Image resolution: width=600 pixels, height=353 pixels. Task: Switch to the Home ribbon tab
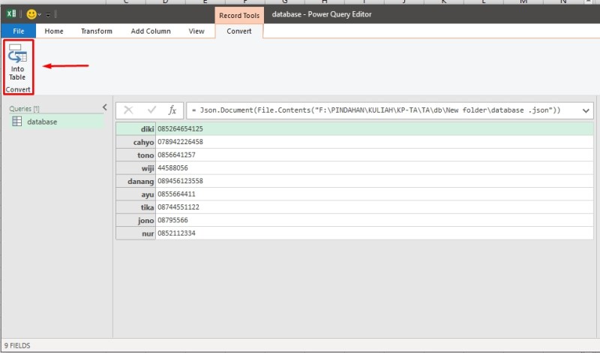click(x=54, y=31)
